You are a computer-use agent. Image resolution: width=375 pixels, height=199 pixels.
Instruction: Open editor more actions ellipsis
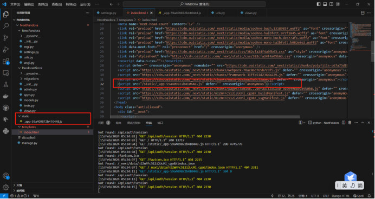[370, 13]
